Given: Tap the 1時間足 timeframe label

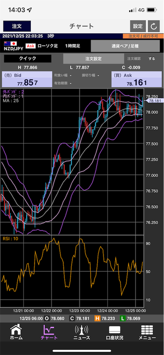Looking at the screenshot, I should click(73, 46).
